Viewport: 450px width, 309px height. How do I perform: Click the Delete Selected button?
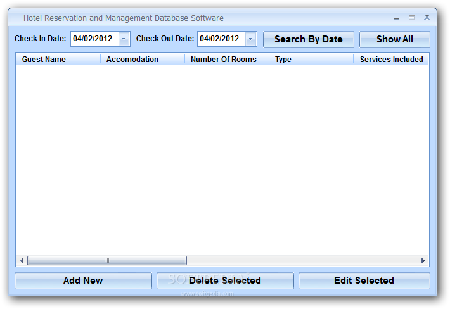(225, 281)
